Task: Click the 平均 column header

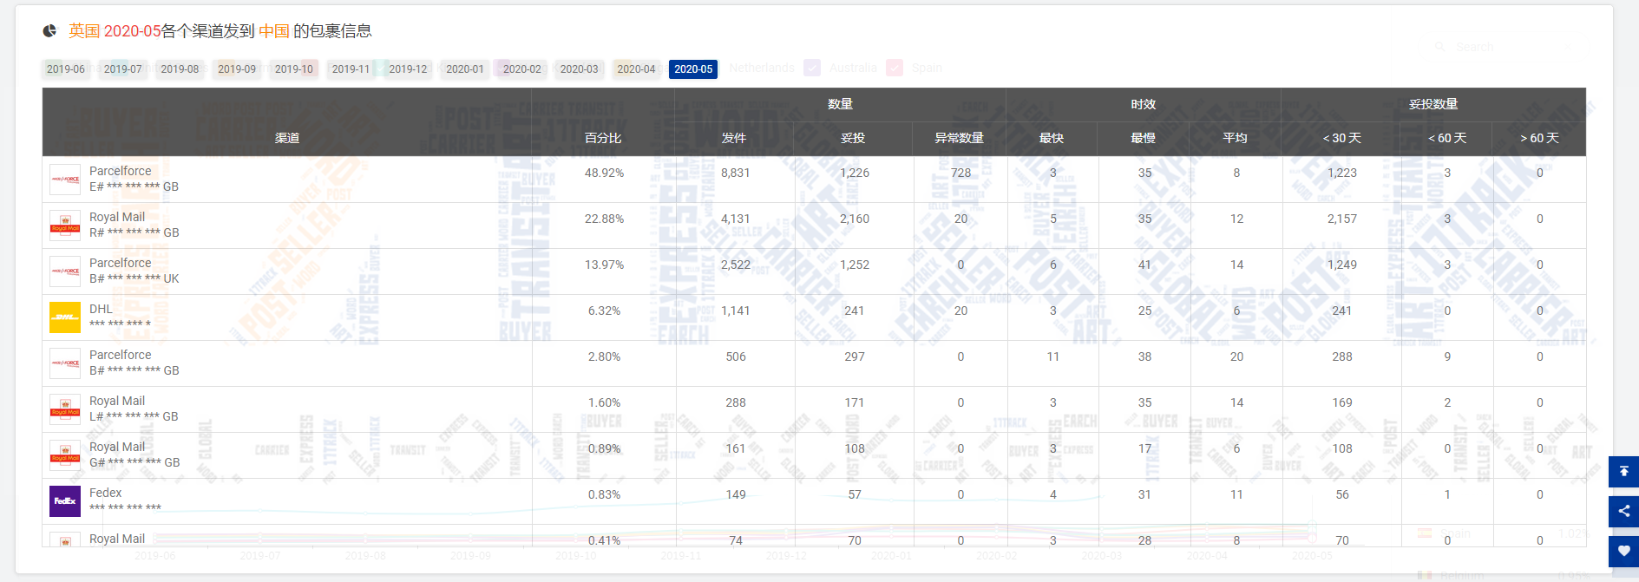Action: [x=1236, y=138]
